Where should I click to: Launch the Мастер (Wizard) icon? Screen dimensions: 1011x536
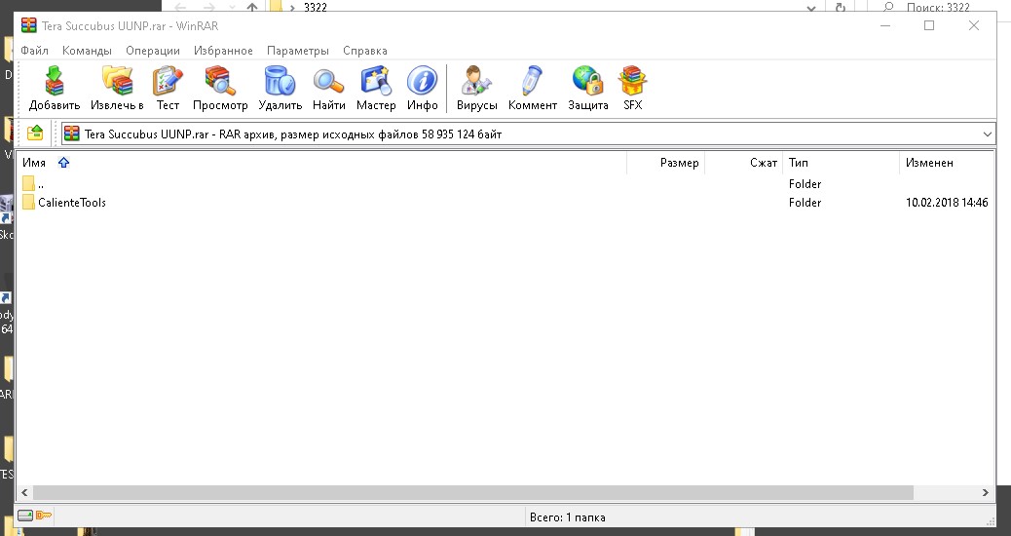coord(376,81)
